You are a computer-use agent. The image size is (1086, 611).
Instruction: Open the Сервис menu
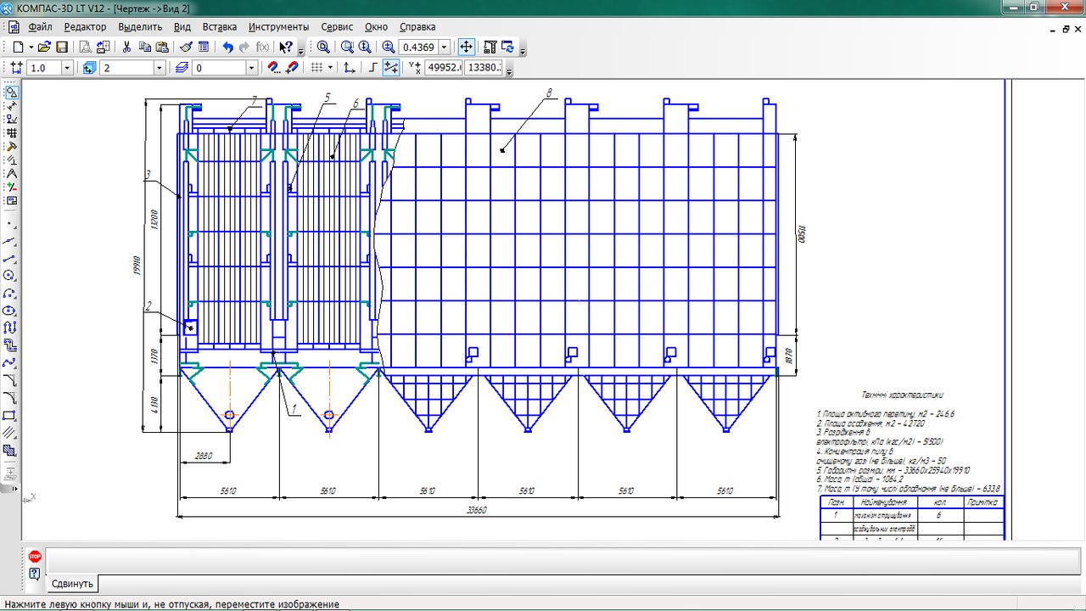coord(338,26)
